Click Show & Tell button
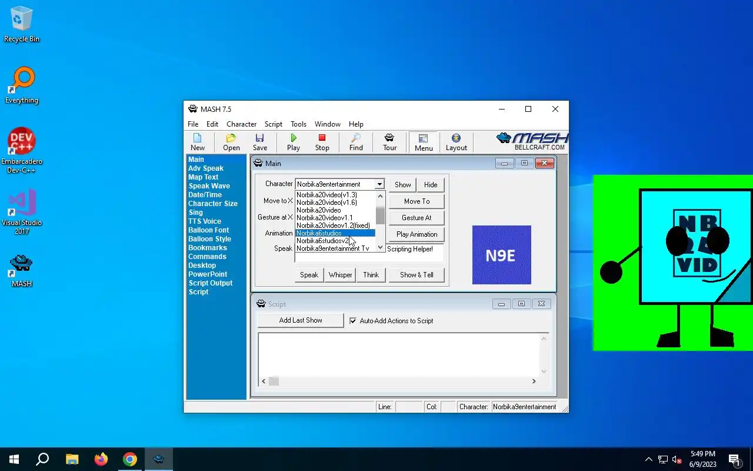 (417, 275)
